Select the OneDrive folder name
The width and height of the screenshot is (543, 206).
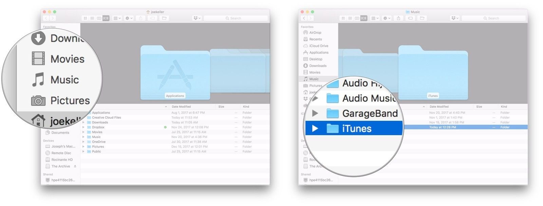point(99,142)
